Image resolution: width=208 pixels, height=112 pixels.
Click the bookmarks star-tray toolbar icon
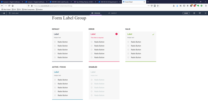pos(174,6)
